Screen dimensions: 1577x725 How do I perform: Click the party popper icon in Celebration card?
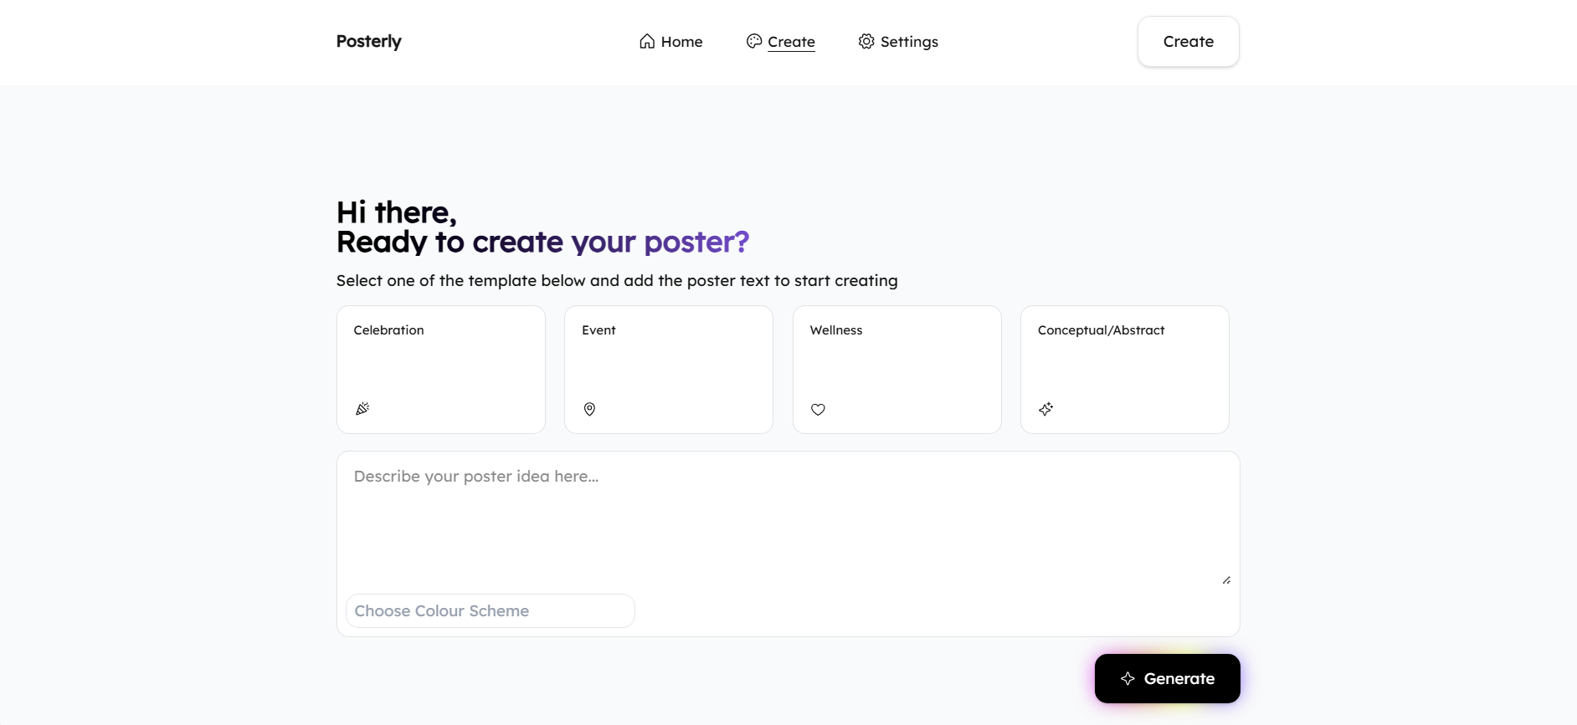tap(362, 409)
